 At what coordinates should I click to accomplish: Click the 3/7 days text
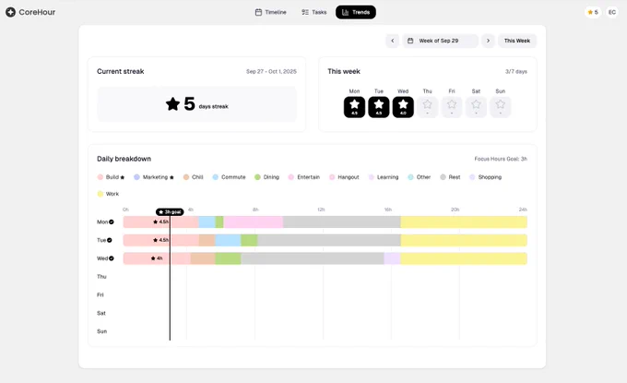tap(516, 72)
